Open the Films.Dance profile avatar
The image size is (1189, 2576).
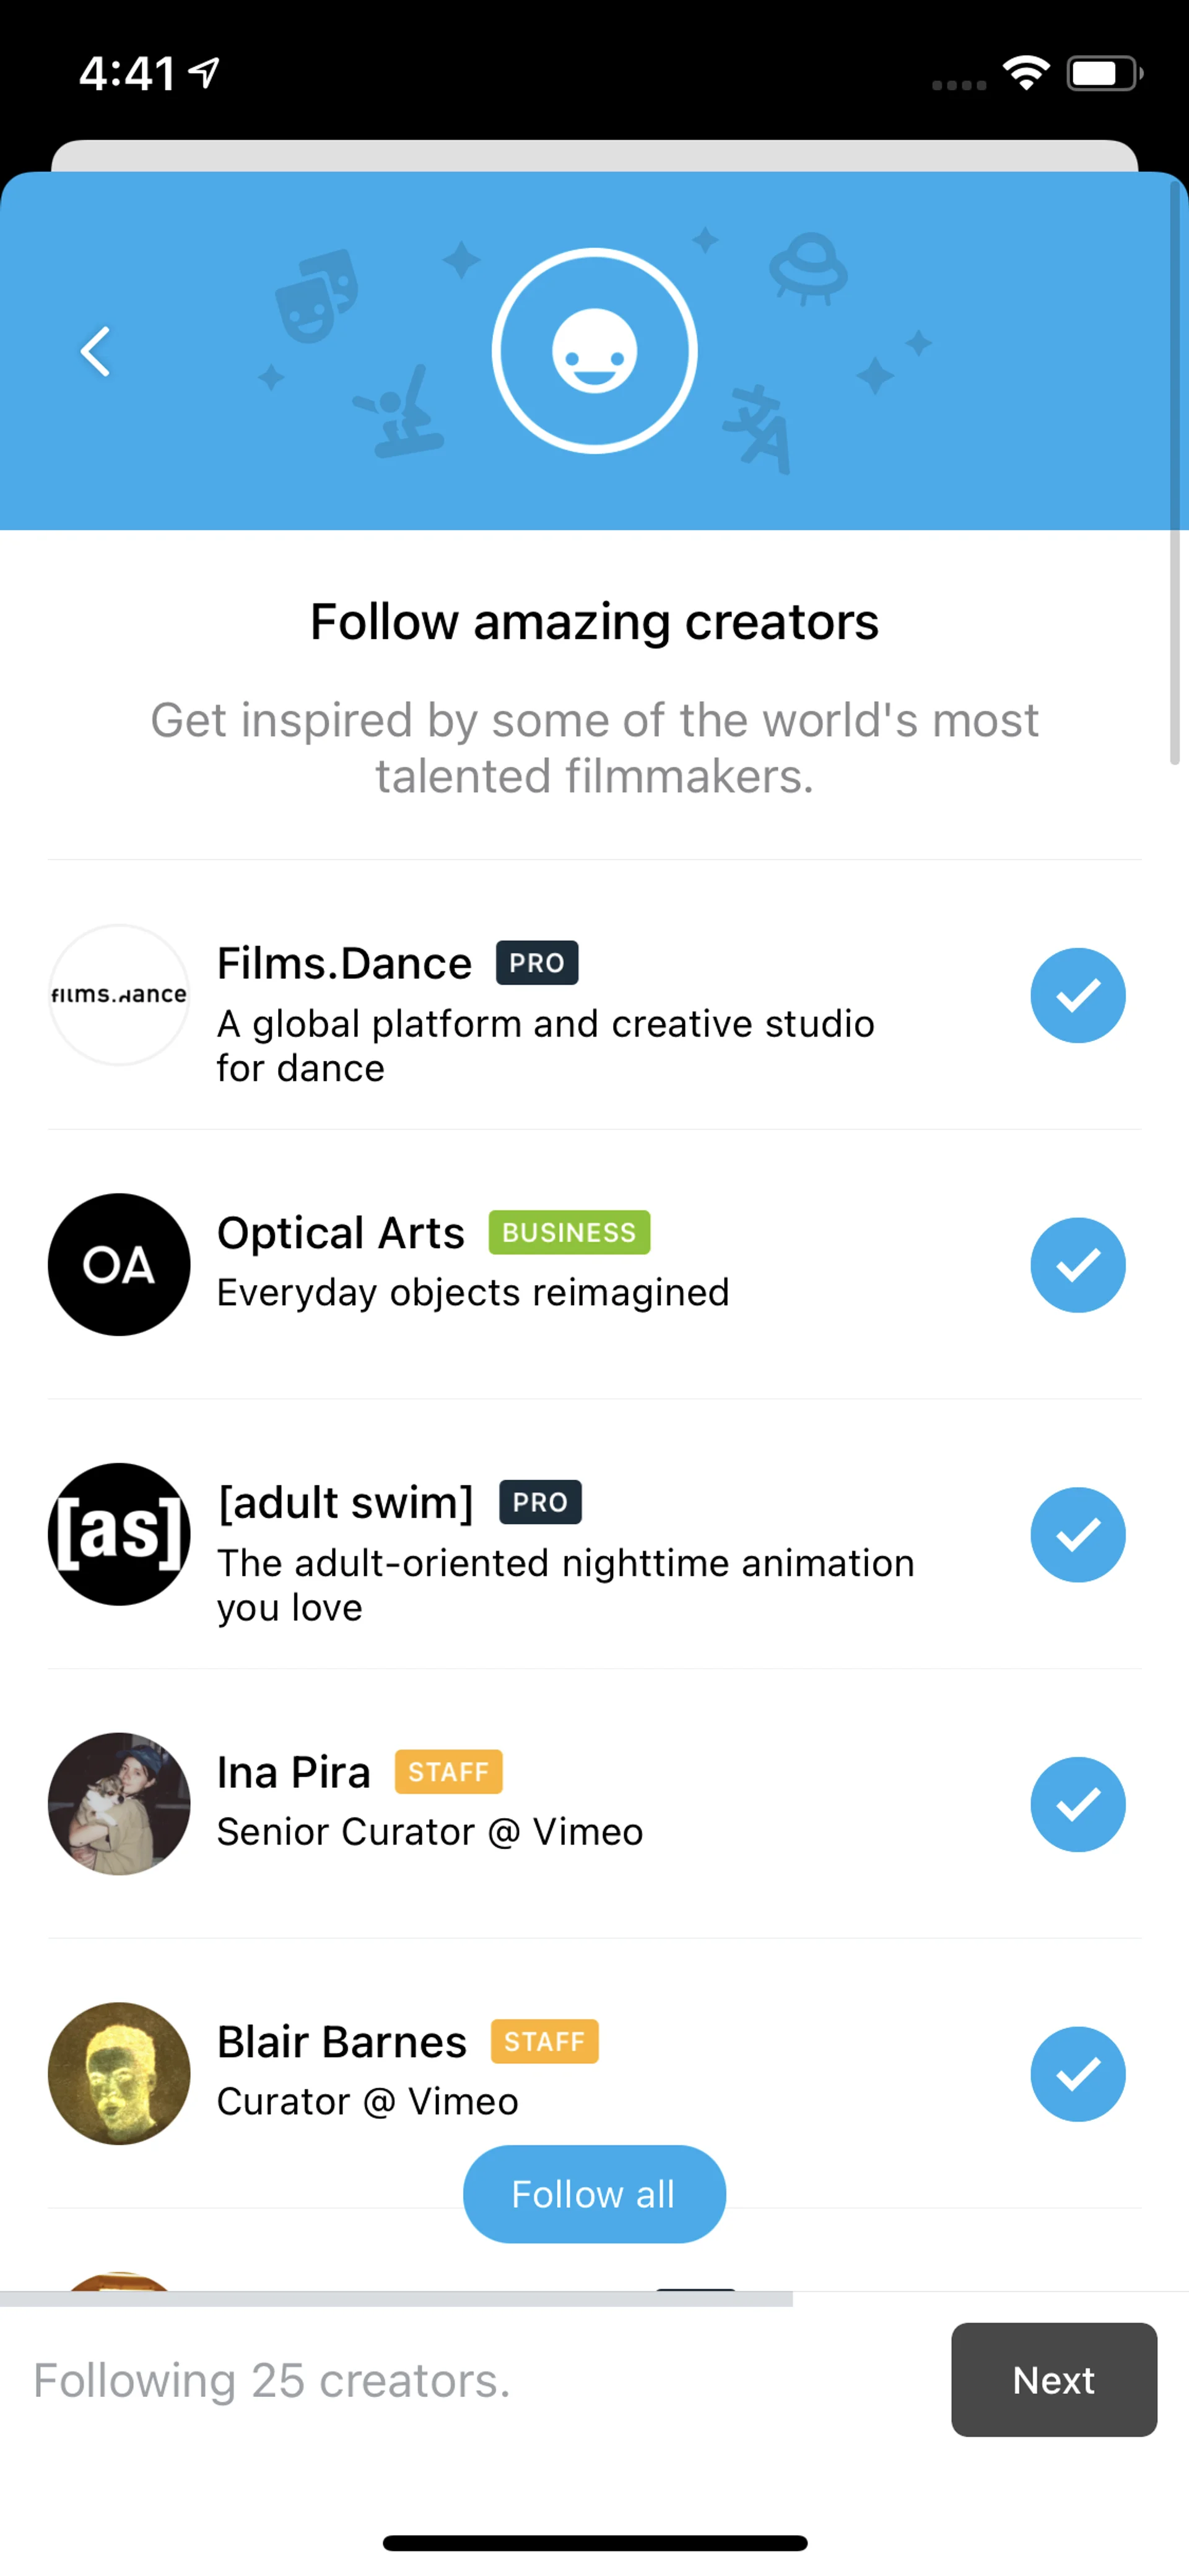[119, 995]
